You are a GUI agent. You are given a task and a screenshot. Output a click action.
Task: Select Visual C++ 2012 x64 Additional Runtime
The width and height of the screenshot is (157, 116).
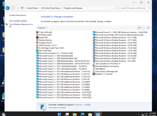tap(63, 71)
